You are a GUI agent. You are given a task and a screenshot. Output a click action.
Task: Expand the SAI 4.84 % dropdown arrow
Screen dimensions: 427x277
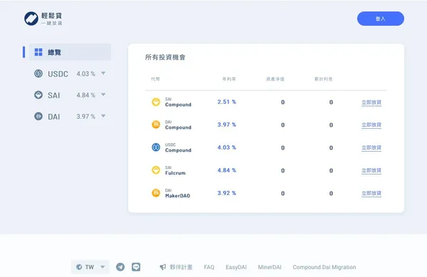(x=103, y=95)
